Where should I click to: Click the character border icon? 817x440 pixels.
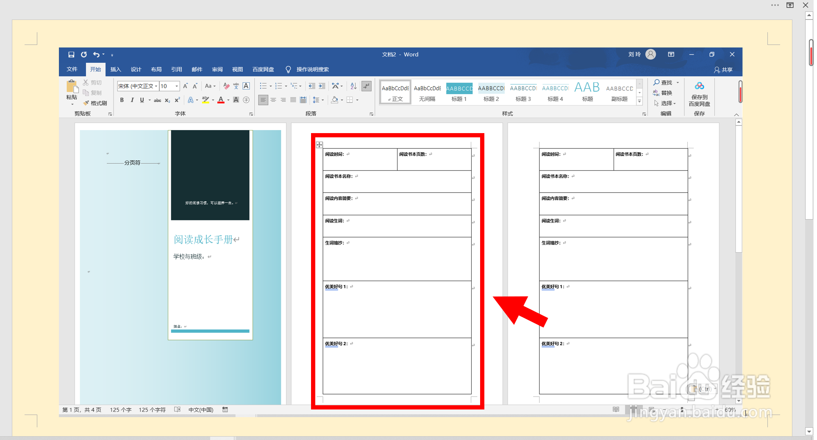click(246, 86)
